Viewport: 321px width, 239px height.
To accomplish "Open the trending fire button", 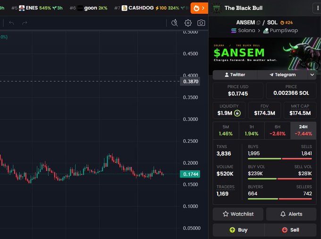I will point(199,8).
